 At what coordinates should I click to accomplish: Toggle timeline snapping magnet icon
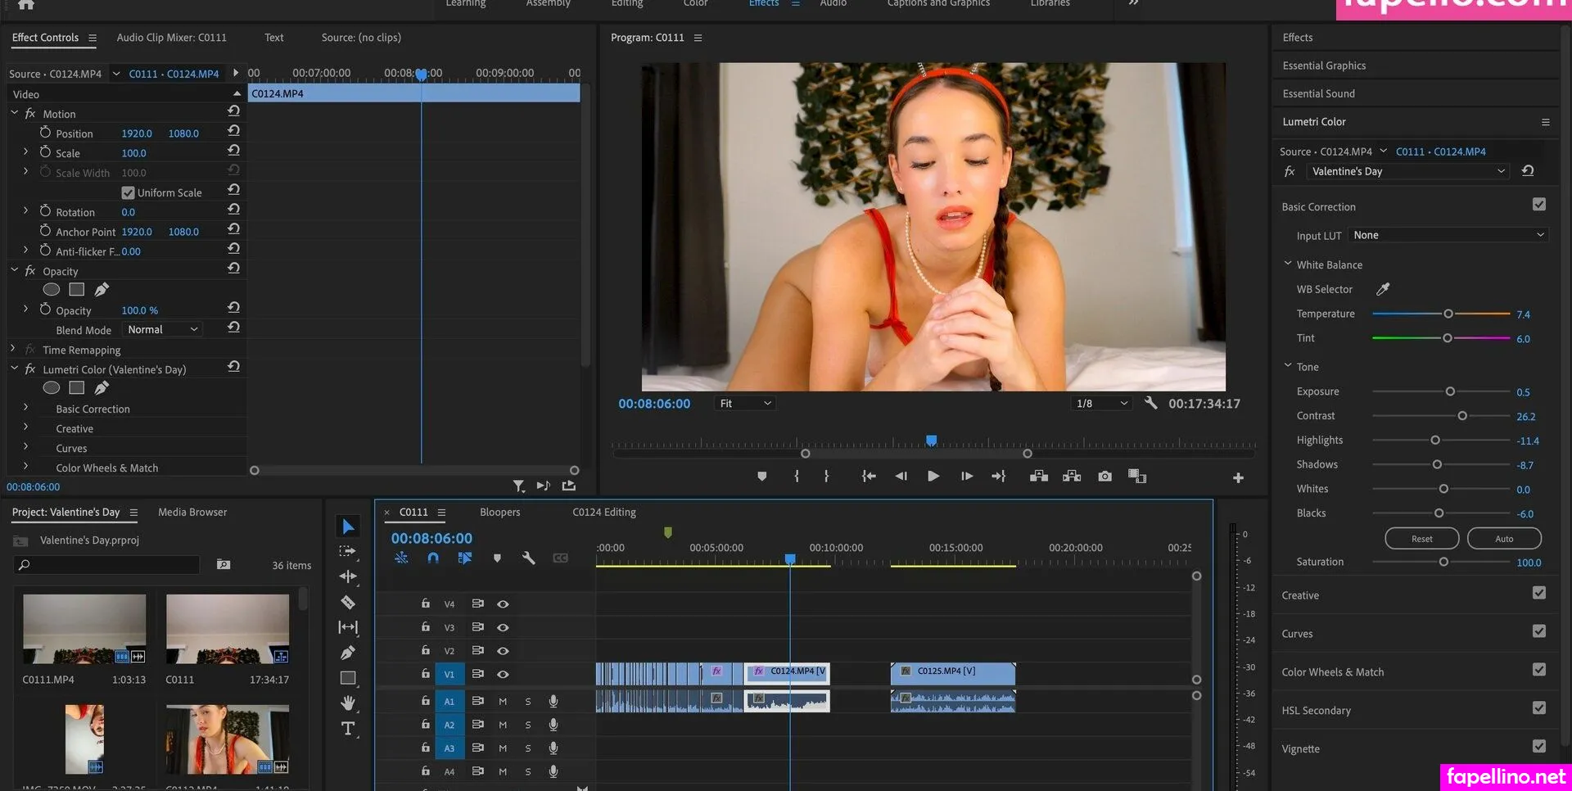pos(433,558)
